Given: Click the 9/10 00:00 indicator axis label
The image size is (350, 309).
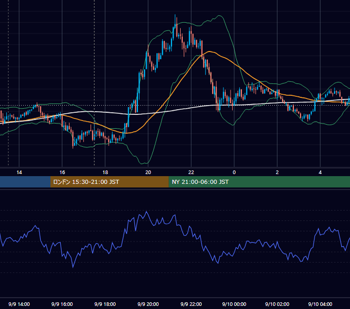Looking at the screenshot, I should [234, 304].
